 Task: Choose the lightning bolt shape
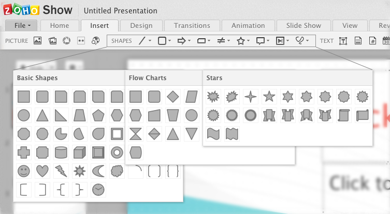point(61,171)
